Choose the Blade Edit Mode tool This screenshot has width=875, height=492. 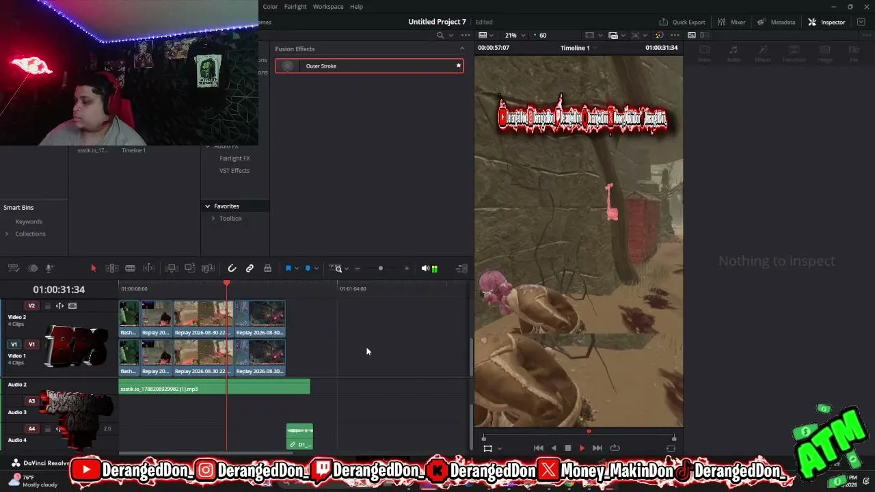[x=130, y=269]
